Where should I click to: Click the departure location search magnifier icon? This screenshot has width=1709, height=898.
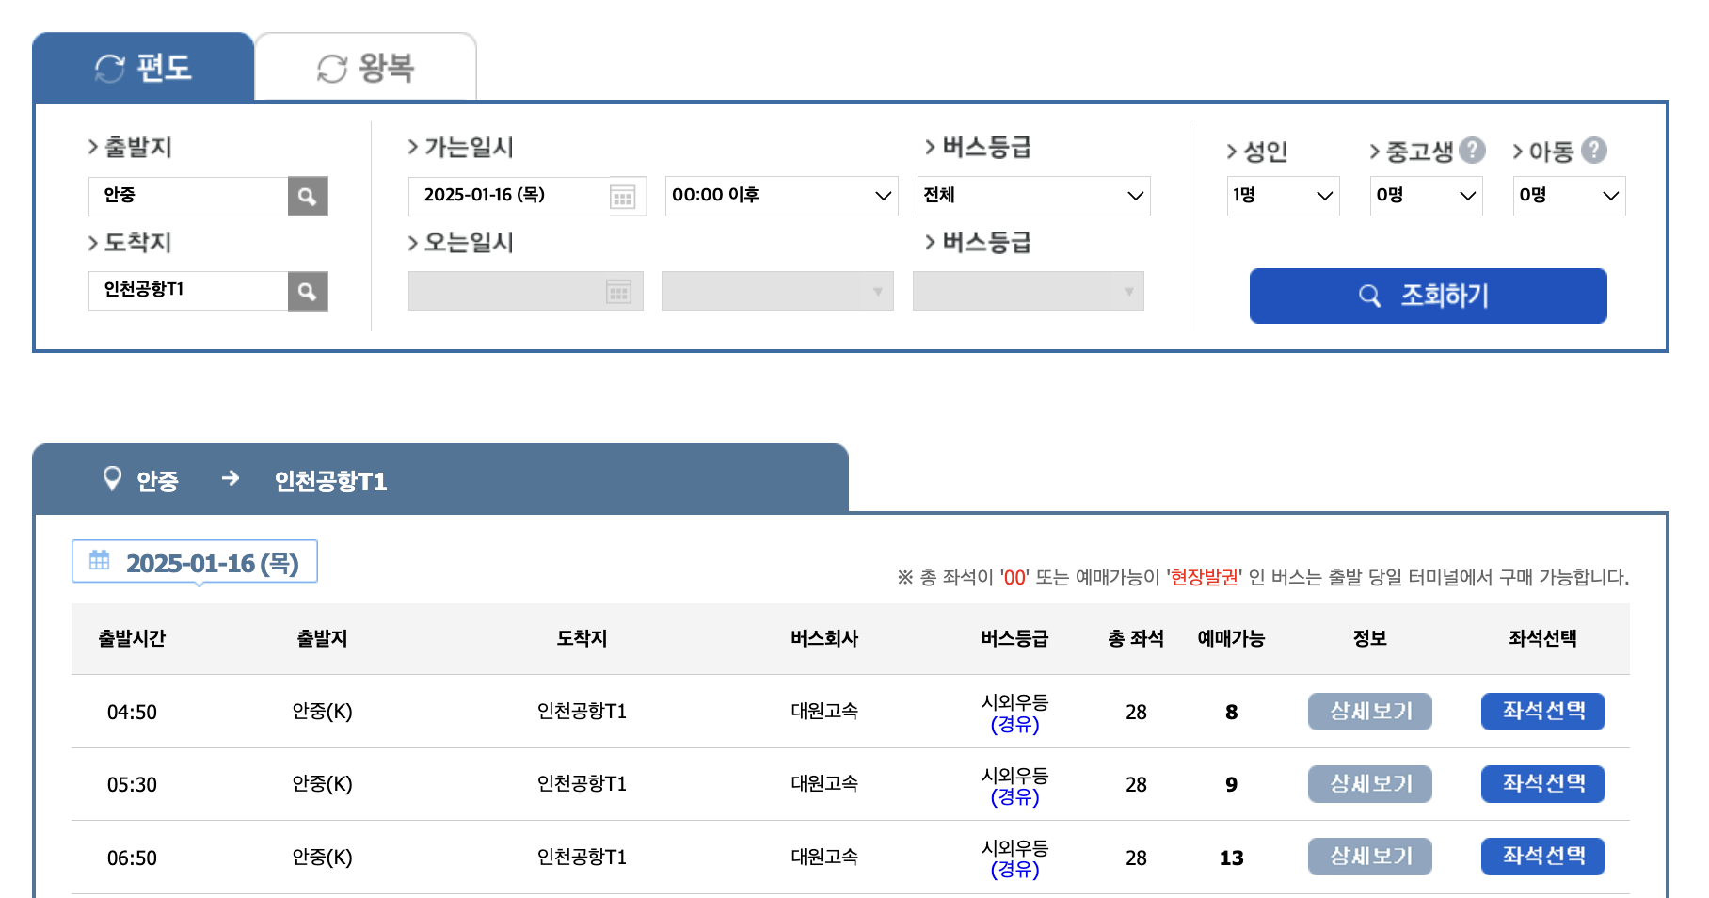coord(308,196)
